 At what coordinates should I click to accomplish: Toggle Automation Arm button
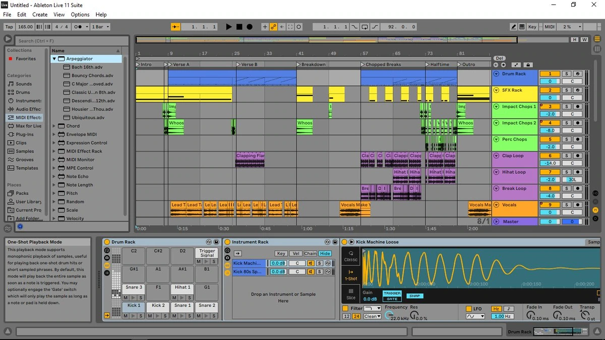(x=274, y=27)
